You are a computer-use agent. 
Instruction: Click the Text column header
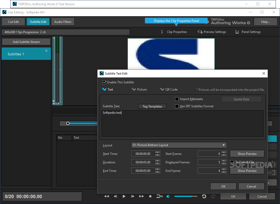coord(85,138)
